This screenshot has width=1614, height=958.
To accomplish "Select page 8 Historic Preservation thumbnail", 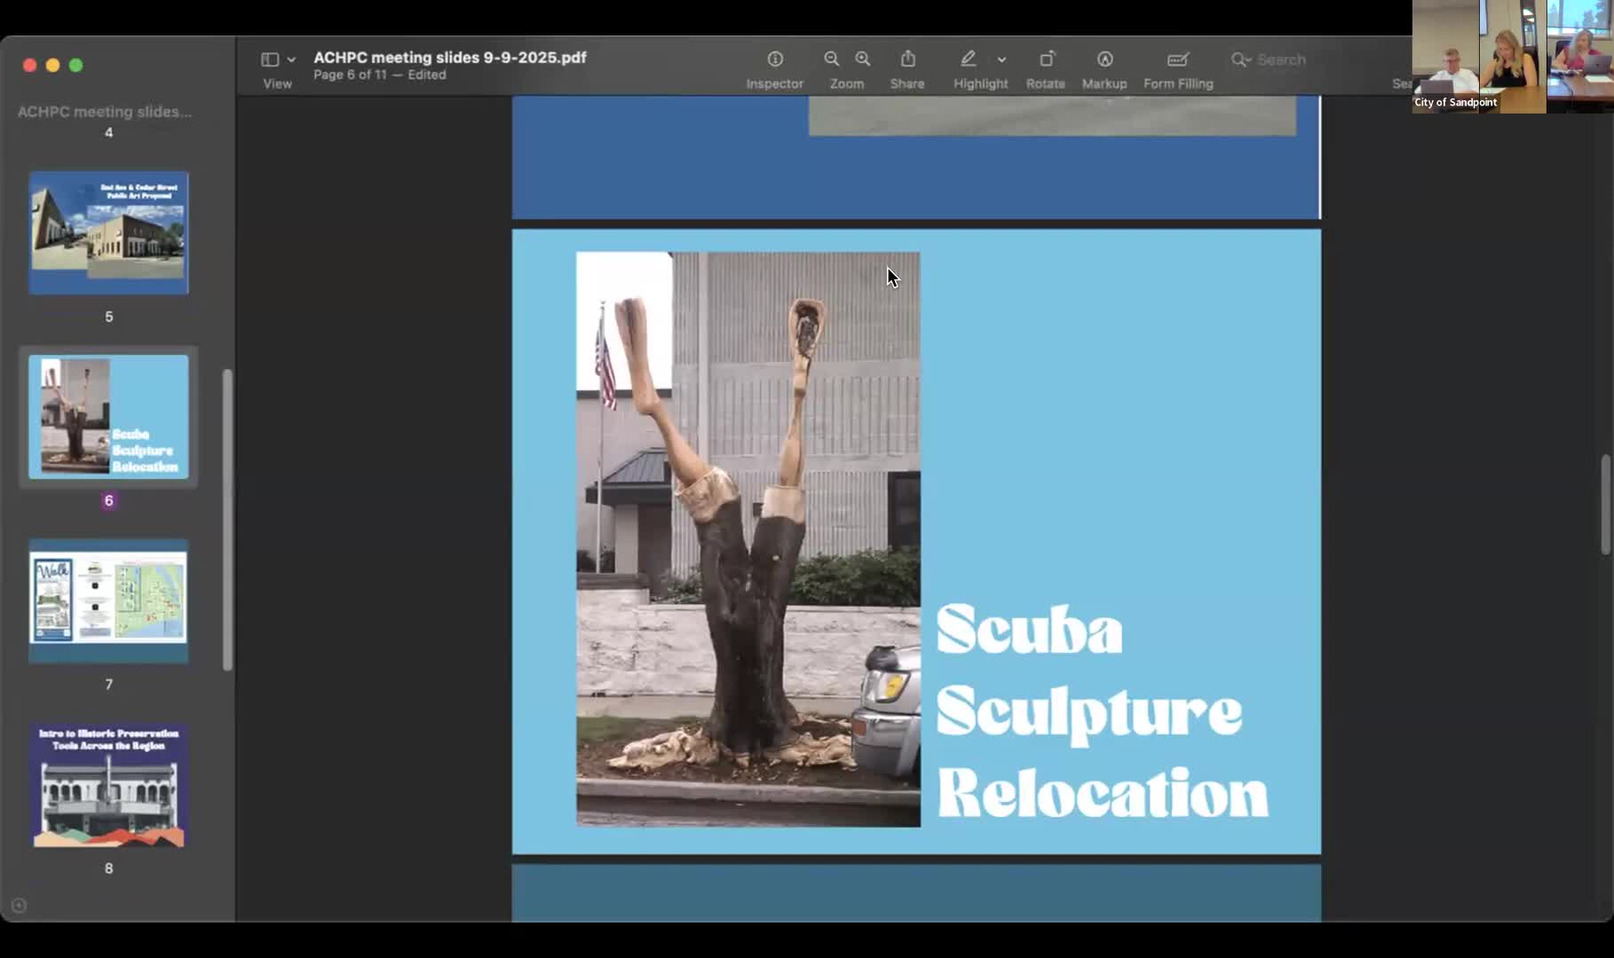I will pyautogui.click(x=108, y=785).
